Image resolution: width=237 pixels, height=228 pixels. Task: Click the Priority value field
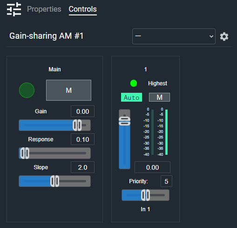[x=166, y=181]
